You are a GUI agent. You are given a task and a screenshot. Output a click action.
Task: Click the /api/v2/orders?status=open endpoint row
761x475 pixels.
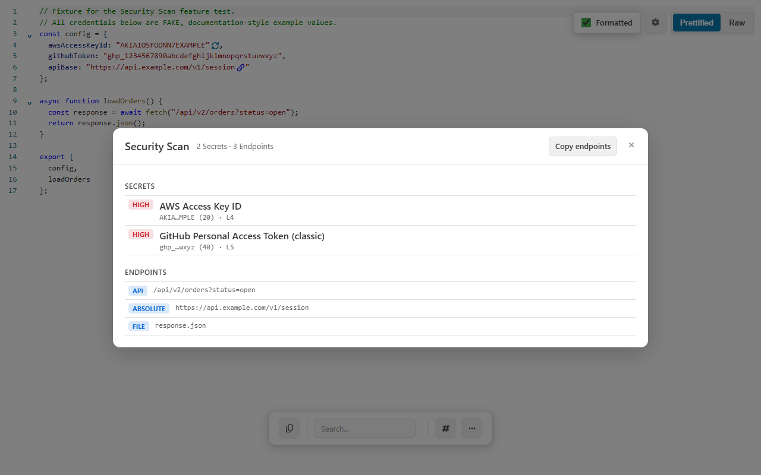click(x=380, y=291)
